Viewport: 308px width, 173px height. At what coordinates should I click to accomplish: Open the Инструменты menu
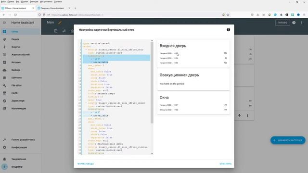click(x=46, y=1)
